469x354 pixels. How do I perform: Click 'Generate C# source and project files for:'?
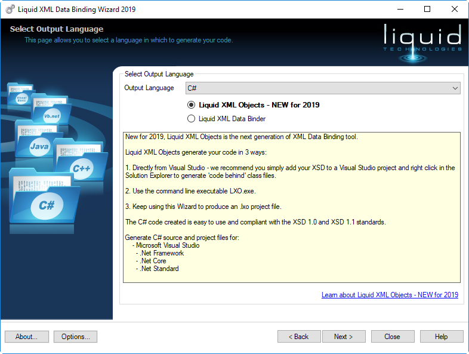(182, 238)
